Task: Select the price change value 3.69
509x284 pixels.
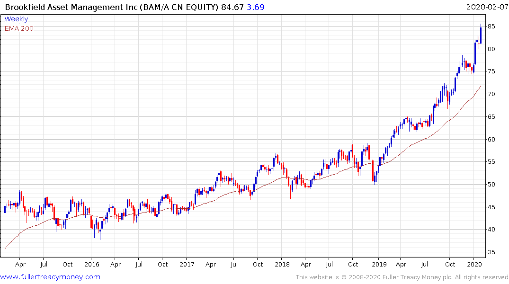Action: coord(256,7)
